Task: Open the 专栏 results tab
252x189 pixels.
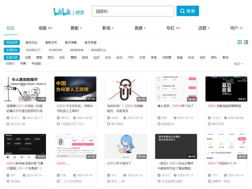Action: [170, 28]
